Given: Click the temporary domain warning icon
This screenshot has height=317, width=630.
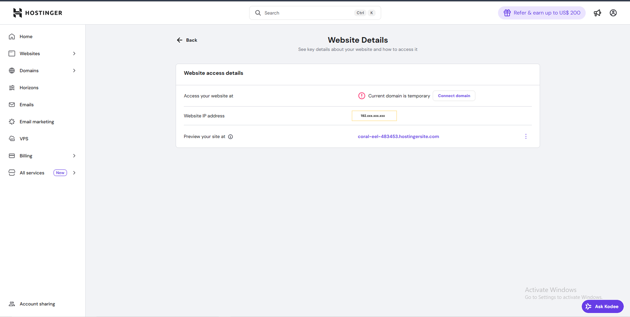Looking at the screenshot, I should pyautogui.click(x=361, y=96).
